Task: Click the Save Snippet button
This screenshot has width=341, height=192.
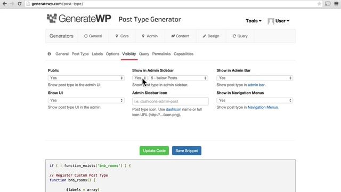Action: pyautogui.click(x=186, y=150)
